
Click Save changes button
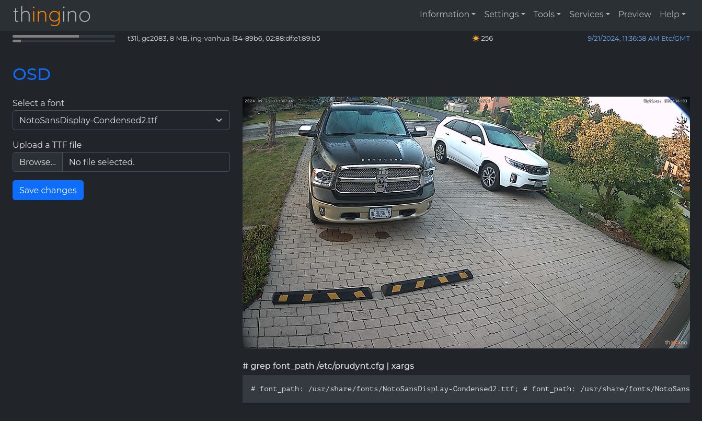pyautogui.click(x=48, y=190)
